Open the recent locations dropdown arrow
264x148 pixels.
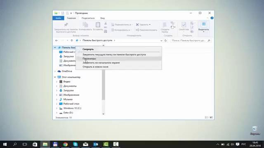(x=68, y=40)
